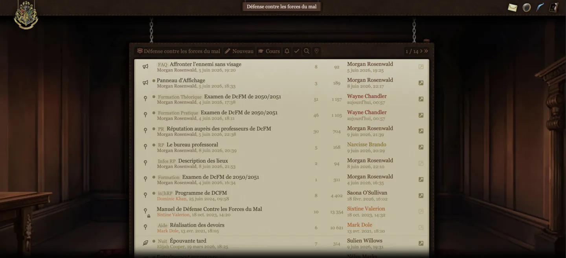Open last poster Mark Dole, dated 18:10
This screenshot has height=258, width=566.
click(x=359, y=225)
